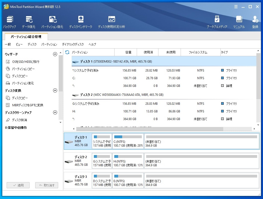
Task: Select G:システムで予約済み partition row
Action: point(164,104)
